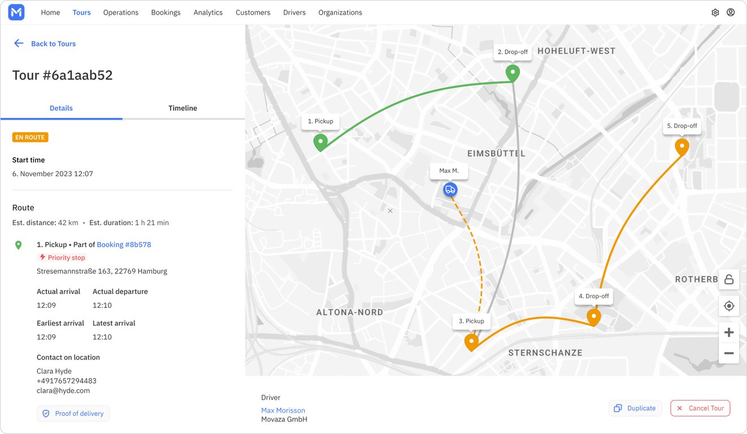This screenshot has width=747, height=434.
Task: Click the 3. Pickup map label
Action: pos(471,321)
